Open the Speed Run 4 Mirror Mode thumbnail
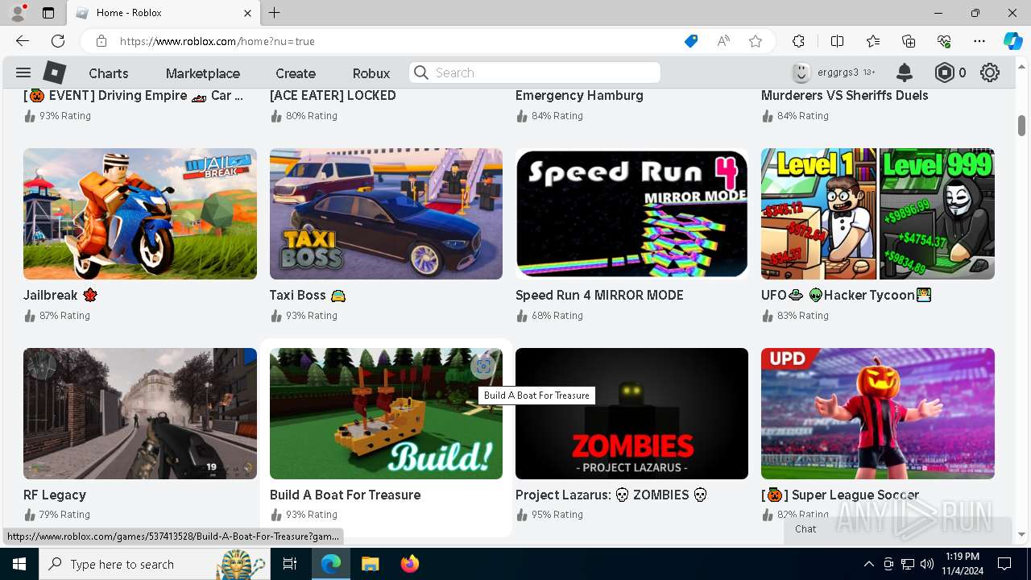1031x580 pixels. point(631,213)
